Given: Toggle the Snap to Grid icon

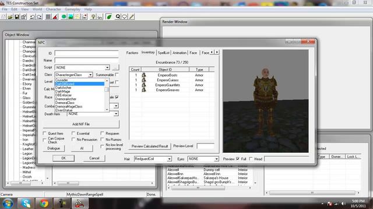Looking at the screenshot, I should pos(48,17).
